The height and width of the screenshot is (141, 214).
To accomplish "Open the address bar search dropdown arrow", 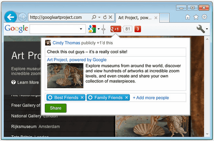I will [99, 17].
